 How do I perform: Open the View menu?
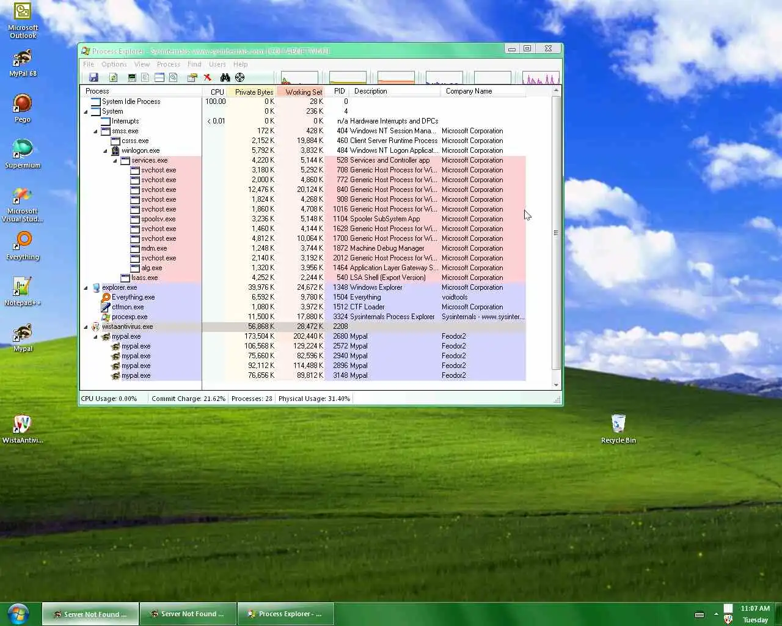(142, 64)
